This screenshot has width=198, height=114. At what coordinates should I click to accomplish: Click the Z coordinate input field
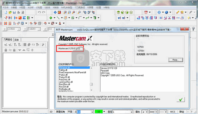[51, 29]
